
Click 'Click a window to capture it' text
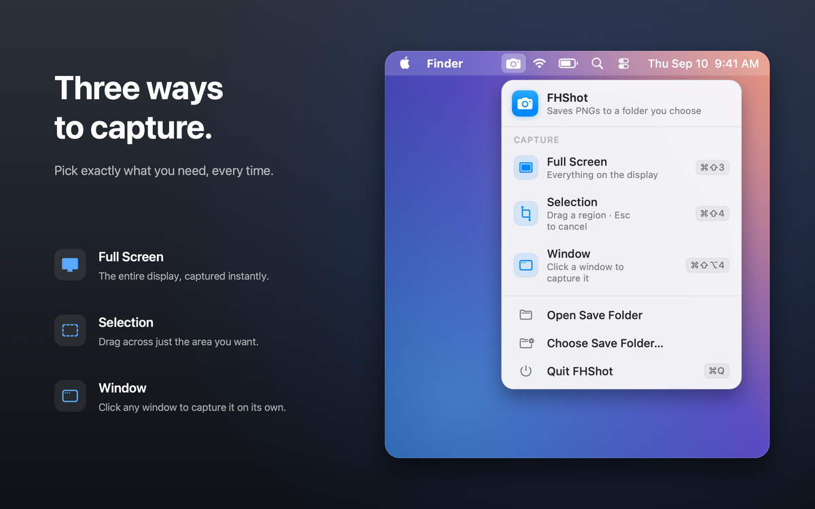585,272
